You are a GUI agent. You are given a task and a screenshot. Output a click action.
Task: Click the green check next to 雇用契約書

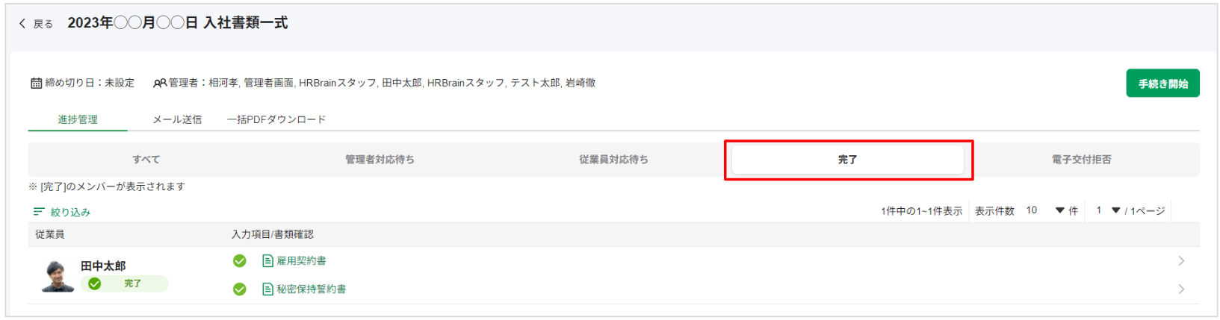point(240,261)
